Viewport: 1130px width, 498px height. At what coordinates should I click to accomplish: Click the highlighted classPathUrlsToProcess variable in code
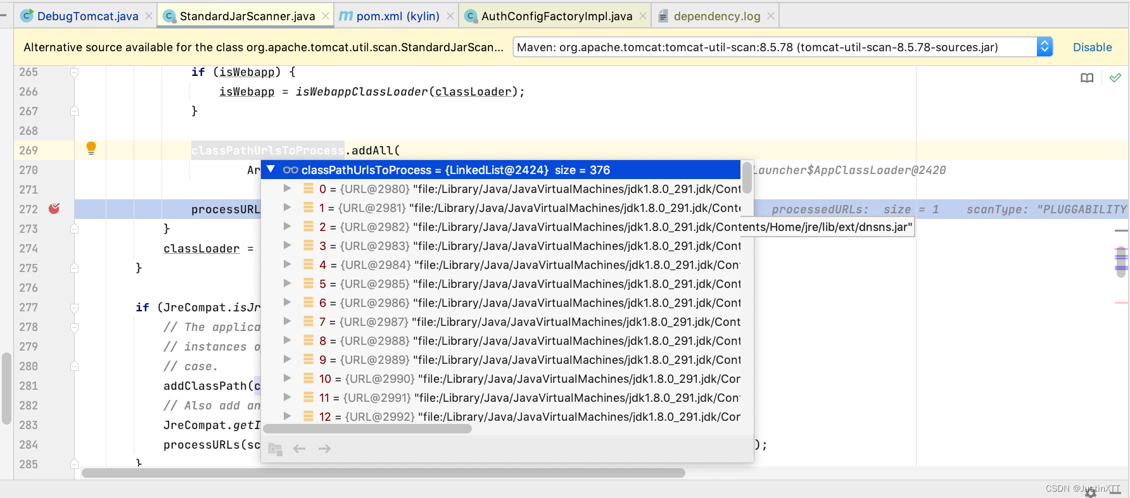click(x=268, y=150)
